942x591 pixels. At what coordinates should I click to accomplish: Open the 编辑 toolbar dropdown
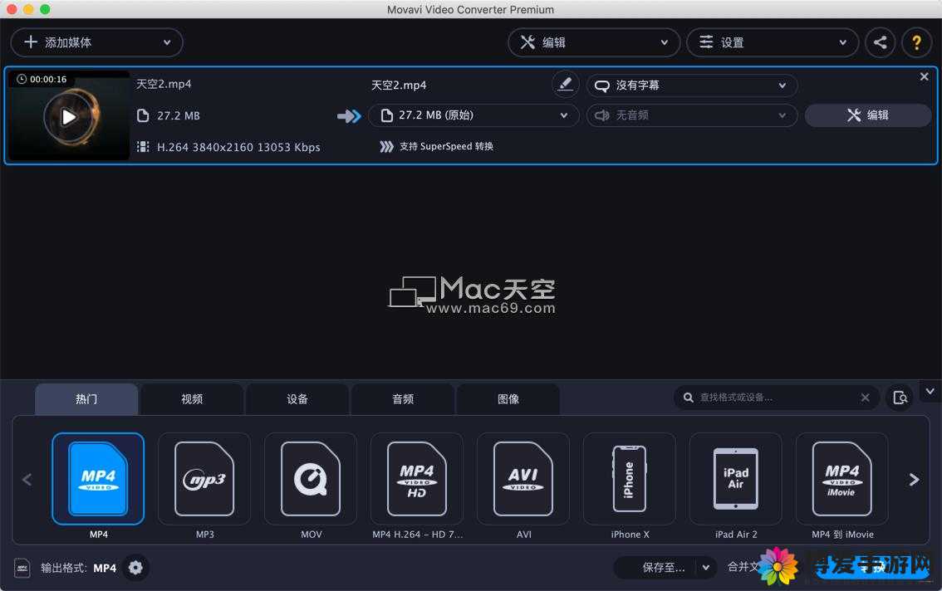pyautogui.click(x=594, y=42)
